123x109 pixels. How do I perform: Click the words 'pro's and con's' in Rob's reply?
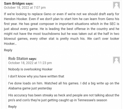[x=19, y=100]
